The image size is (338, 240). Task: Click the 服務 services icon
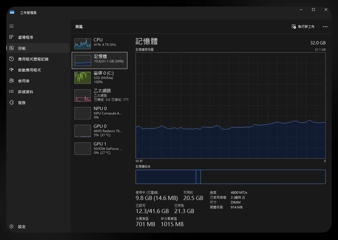coord(11,103)
